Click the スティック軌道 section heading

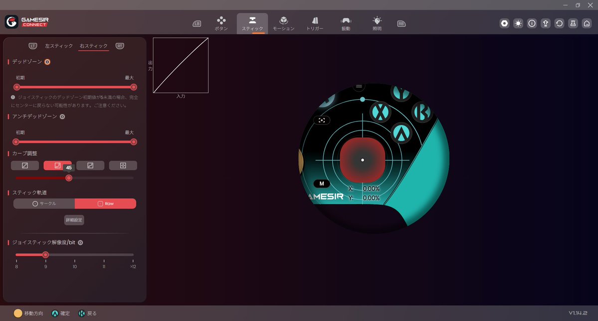pos(29,193)
